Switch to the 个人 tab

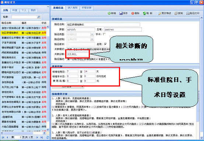(x=24, y=10)
